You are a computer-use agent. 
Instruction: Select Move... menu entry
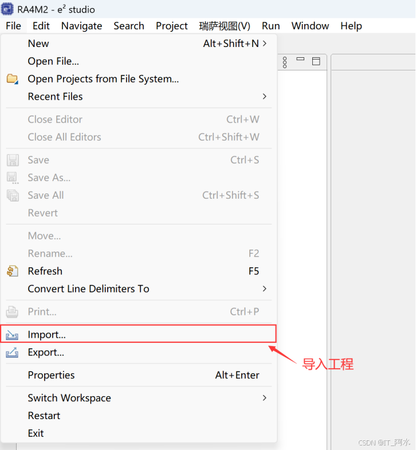139,236
